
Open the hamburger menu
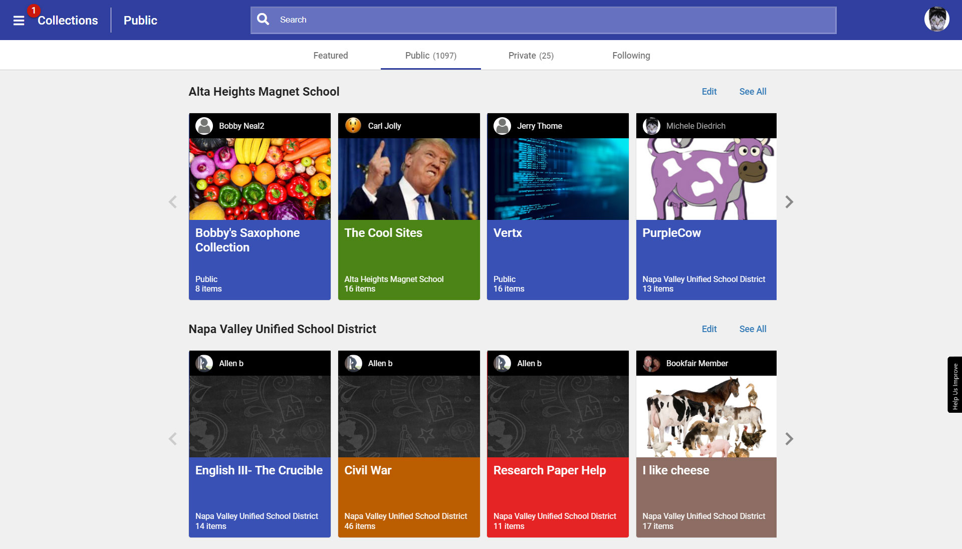[x=19, y=21]
